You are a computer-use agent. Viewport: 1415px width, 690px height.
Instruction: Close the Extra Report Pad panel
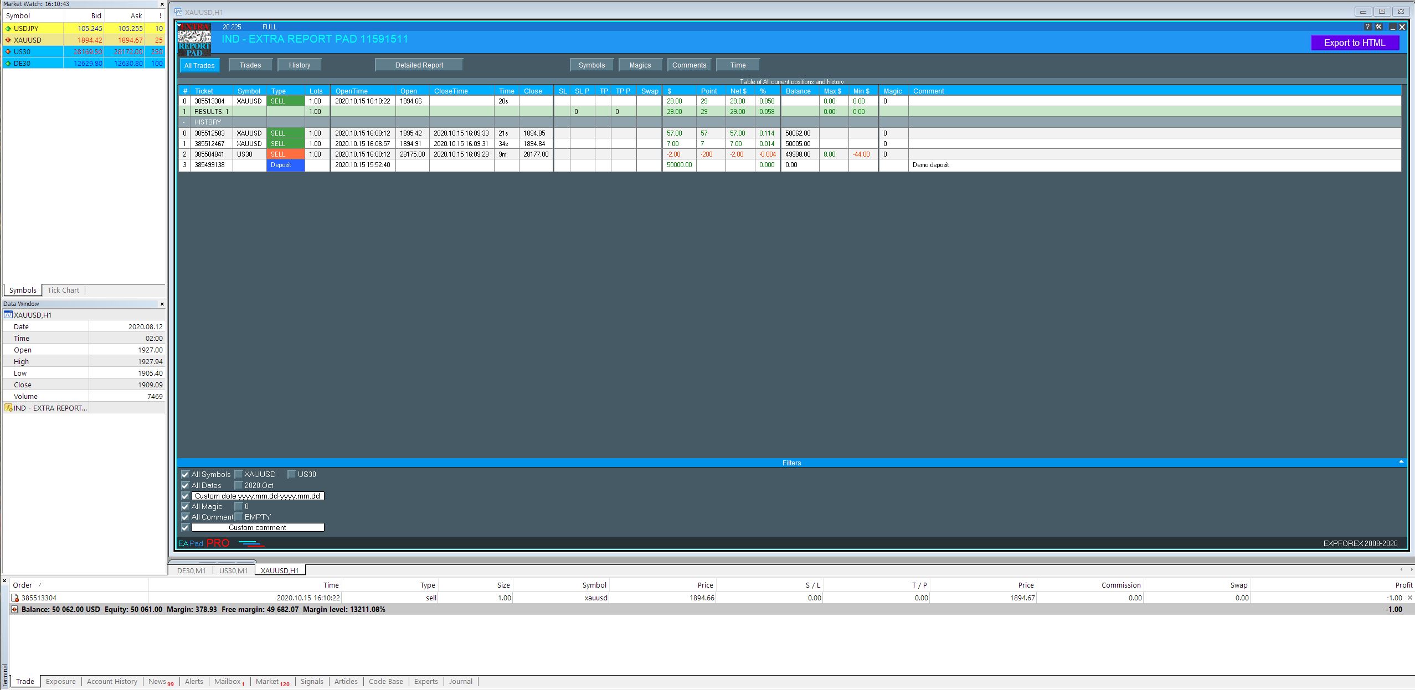click(1402, 27)
